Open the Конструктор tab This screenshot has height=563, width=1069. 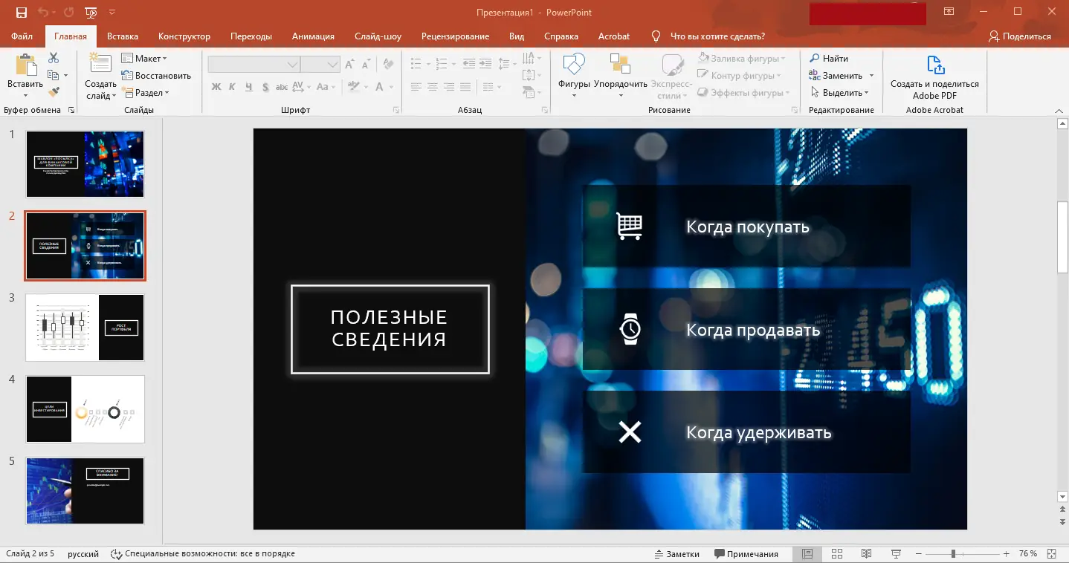click(x=184, y=36)
